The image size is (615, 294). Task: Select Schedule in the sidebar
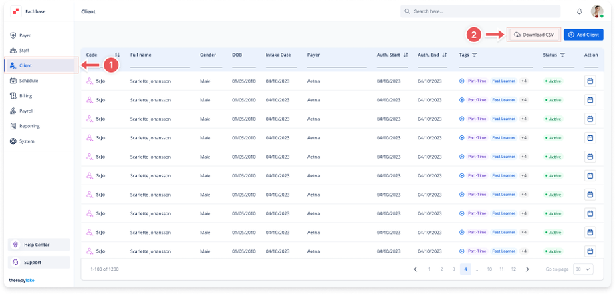[x=29, y=80]
